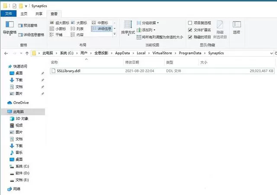Click the quick access toolbar properties icon
Screen dimensions: 277x195
click(14, 6)
